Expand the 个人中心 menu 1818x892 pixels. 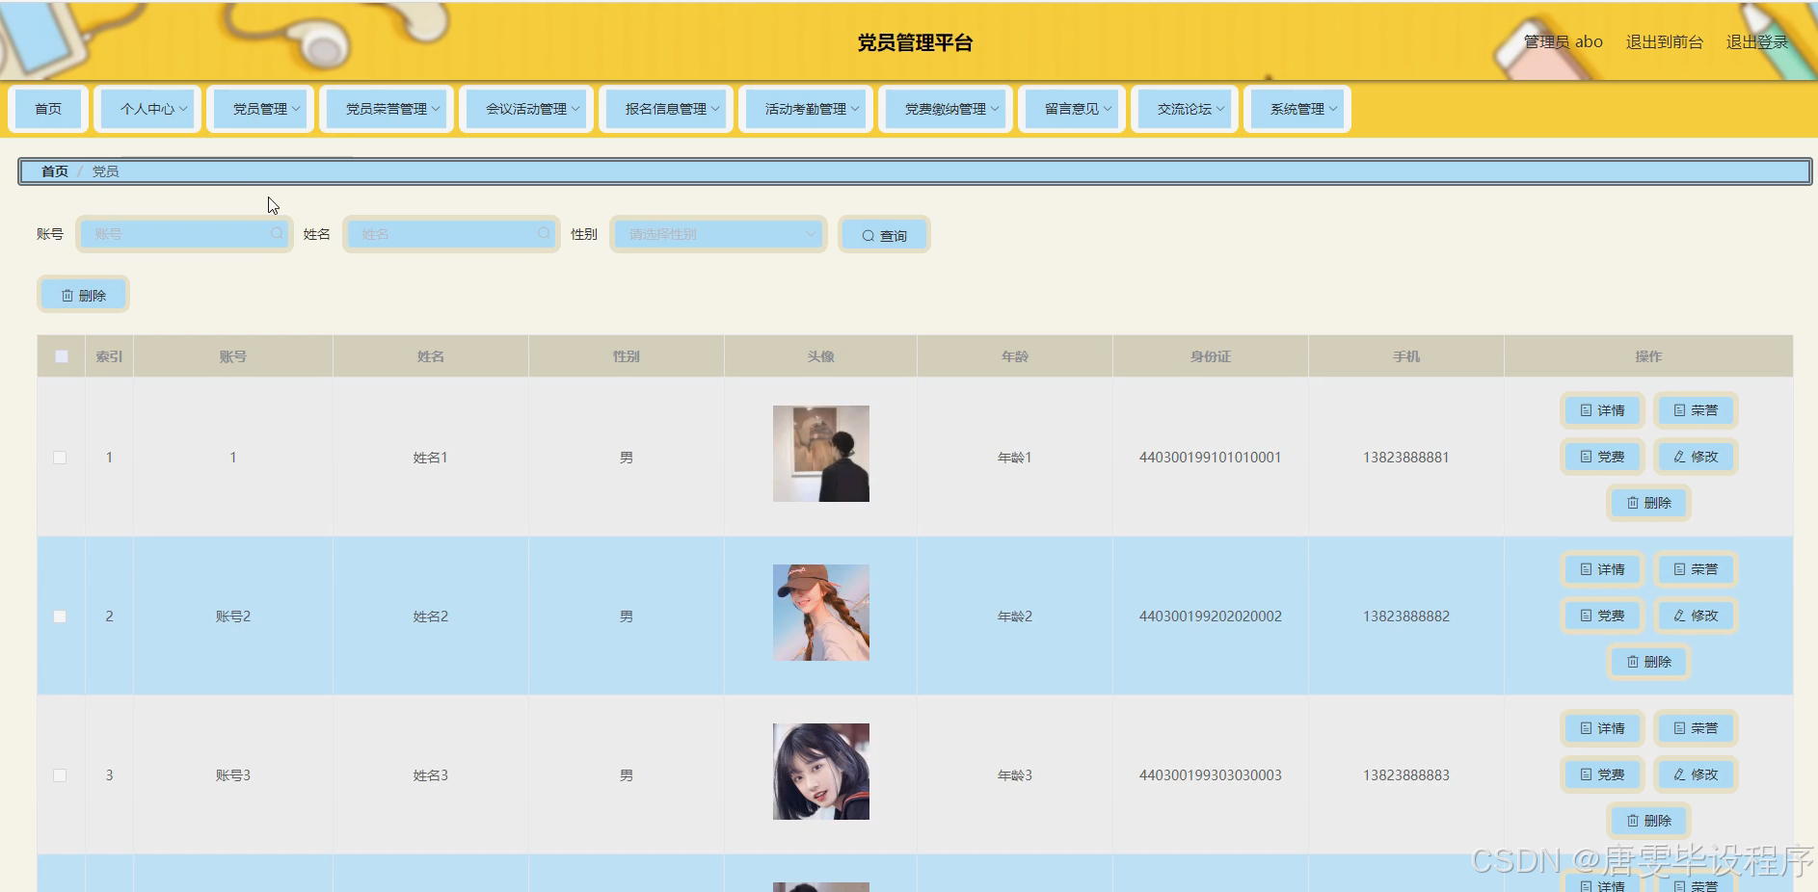click(147, 109)
